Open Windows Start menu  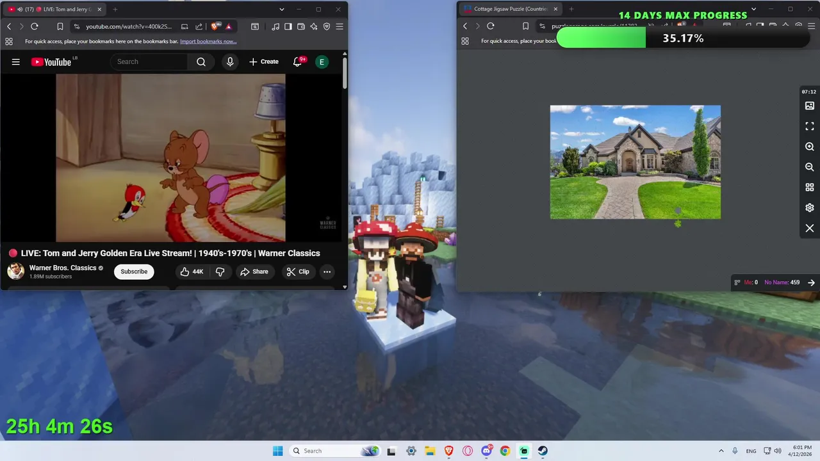[277, 451]
